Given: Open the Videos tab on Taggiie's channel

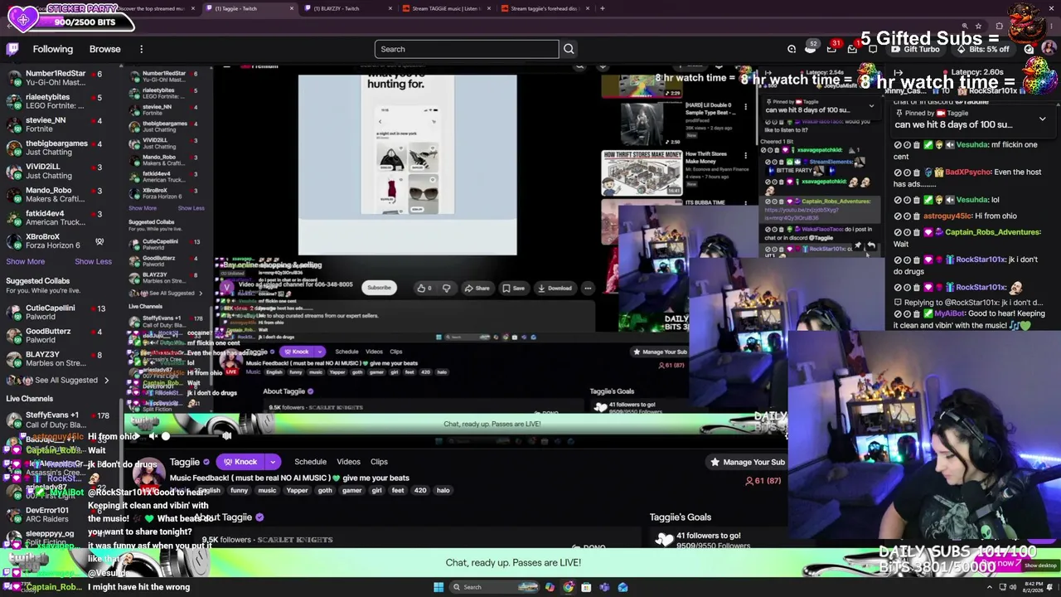Looking at the screenshot, I should pos(348,462).
